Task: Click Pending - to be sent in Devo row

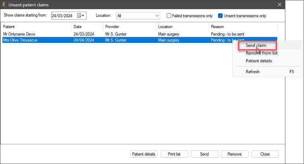Action: click(x=228, y=34)
